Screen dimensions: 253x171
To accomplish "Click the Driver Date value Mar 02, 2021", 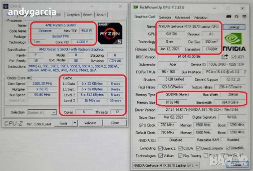I will (174, 117).
